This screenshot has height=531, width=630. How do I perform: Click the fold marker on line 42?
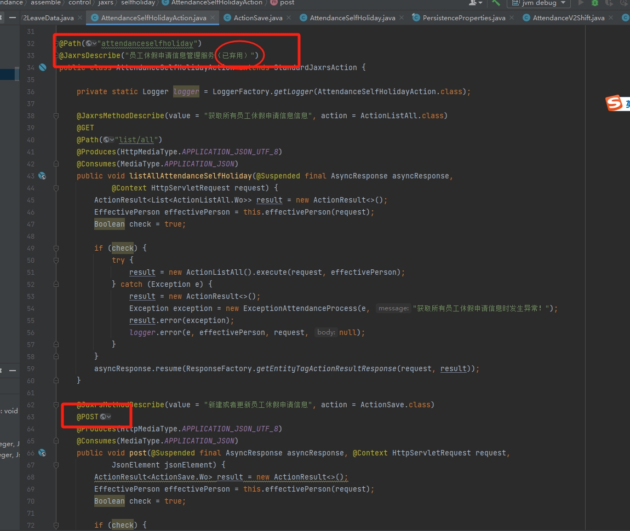[x=56, y=164]
